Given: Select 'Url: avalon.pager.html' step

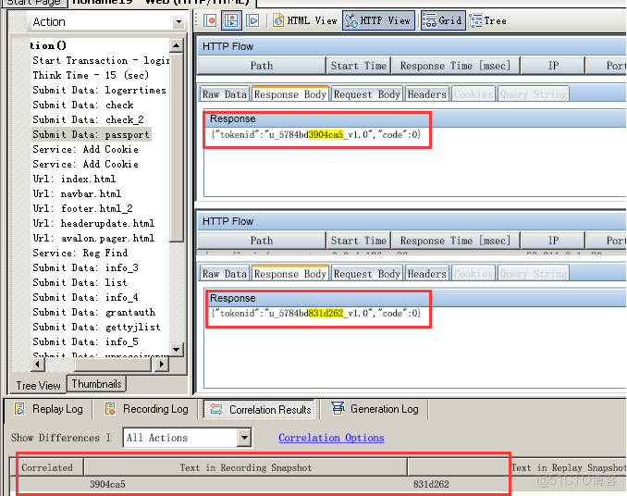Looking at the screenshot, I should tap(93, 238).
